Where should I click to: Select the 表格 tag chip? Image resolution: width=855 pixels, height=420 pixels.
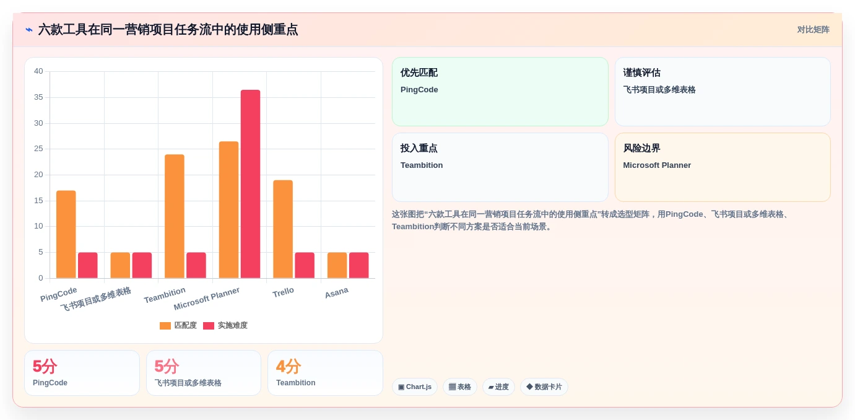(x=460, y=387)
